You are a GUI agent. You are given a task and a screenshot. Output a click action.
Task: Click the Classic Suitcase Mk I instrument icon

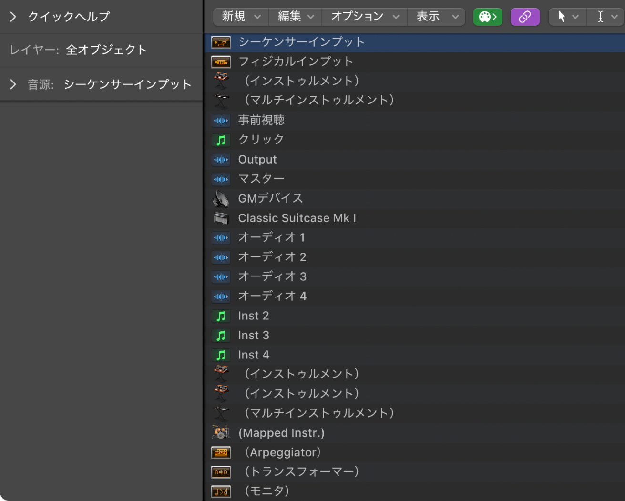pyautogui.click(x=221, y=218)
